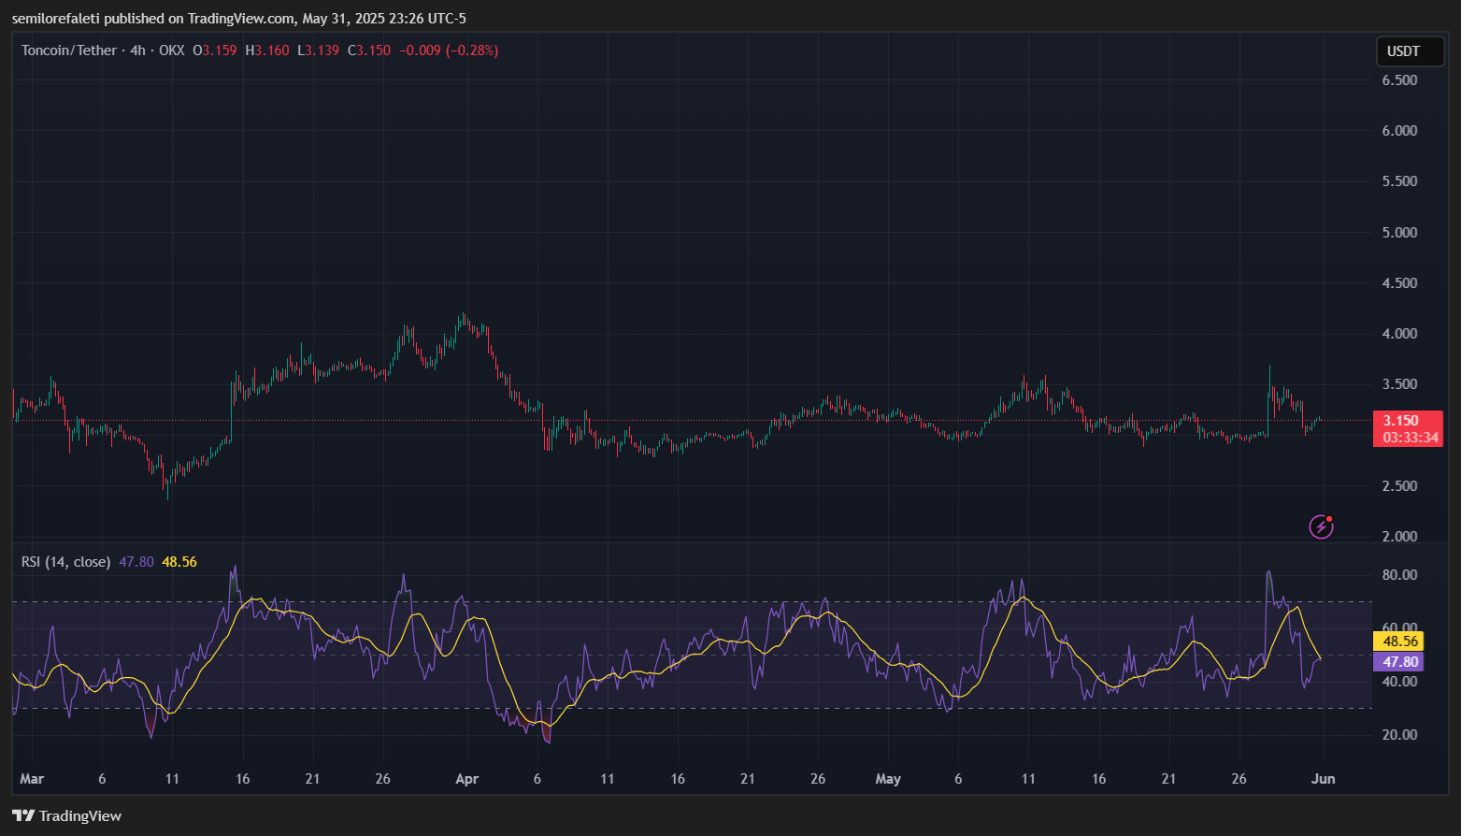
Task: Click the 4h interval in chart title
Action: coord(137,50)
